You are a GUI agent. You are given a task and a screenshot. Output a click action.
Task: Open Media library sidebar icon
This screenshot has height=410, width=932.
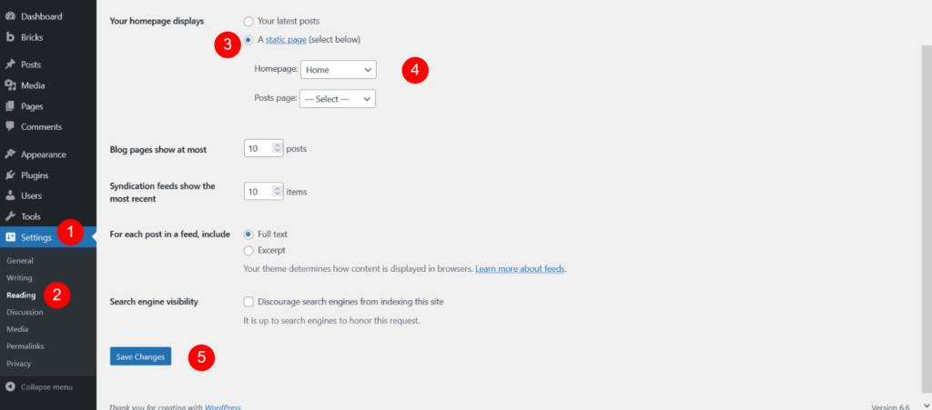[10, 85]
